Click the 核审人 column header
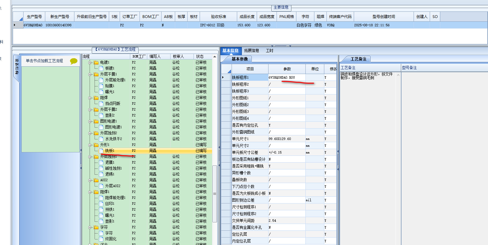488x245 pixels. (x=182, y=56)
